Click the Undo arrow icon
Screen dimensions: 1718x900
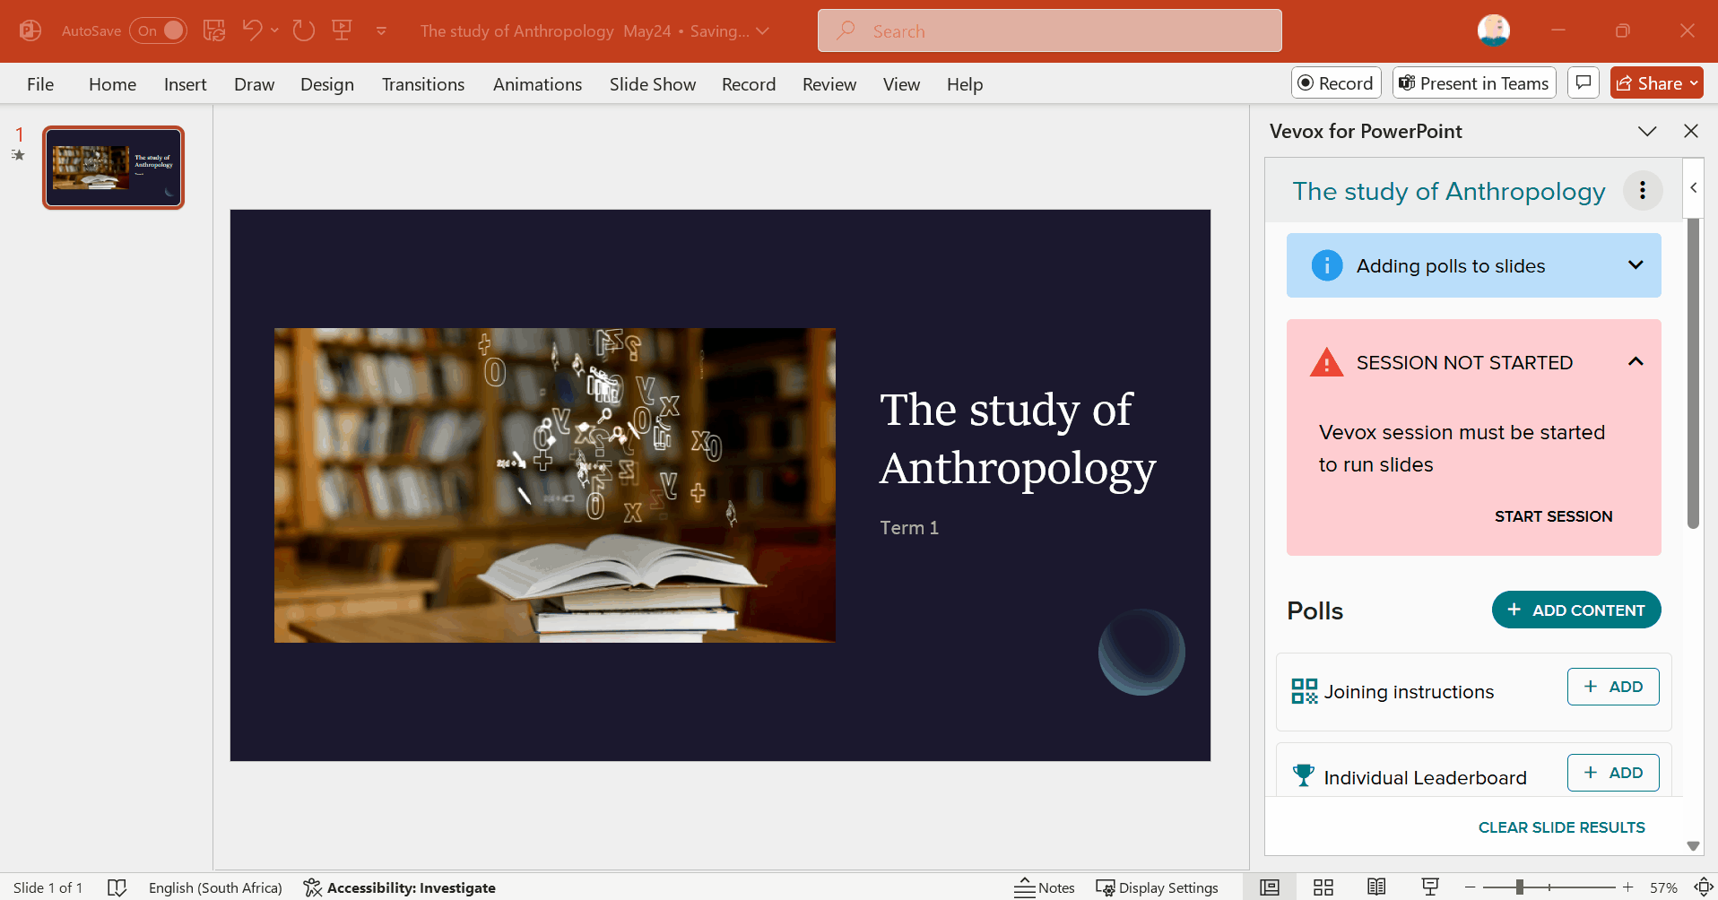coord(252,30)
